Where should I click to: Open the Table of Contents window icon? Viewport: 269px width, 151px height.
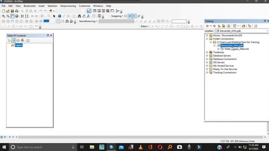(x=95, y=11)
